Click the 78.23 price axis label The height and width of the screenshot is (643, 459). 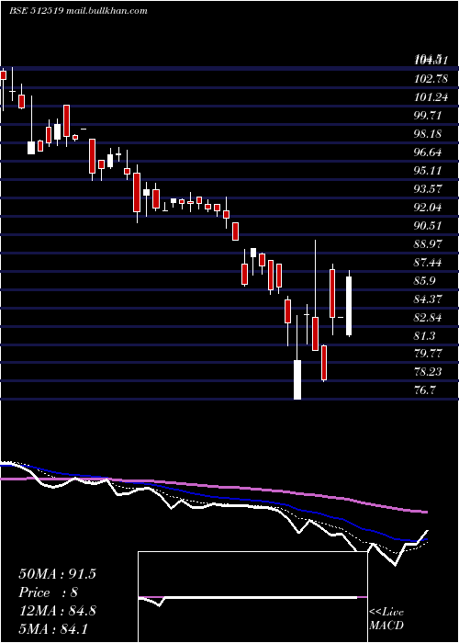pyautogui.click(x=429, y=372)
